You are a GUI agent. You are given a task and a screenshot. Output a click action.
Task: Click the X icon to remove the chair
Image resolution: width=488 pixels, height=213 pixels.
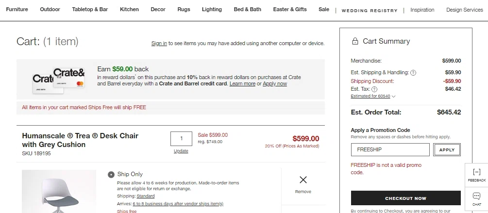303,180
